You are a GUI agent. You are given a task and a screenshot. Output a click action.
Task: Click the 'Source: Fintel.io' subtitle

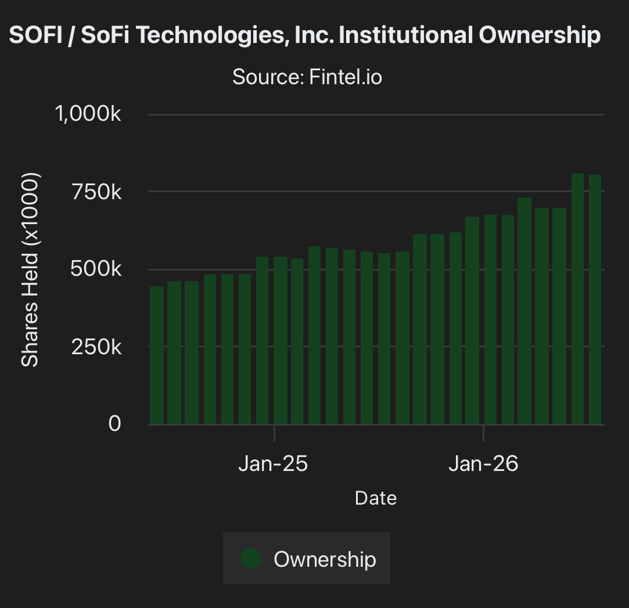tap(307, 77)
